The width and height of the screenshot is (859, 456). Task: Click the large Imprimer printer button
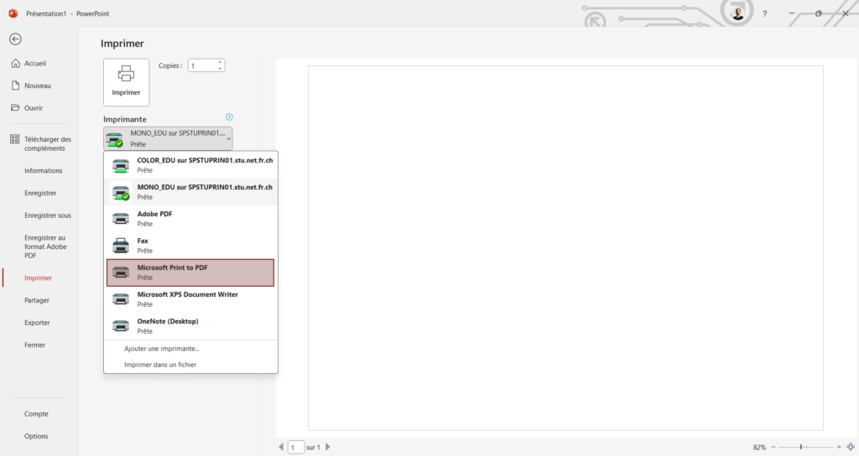[x=126, y=82]
